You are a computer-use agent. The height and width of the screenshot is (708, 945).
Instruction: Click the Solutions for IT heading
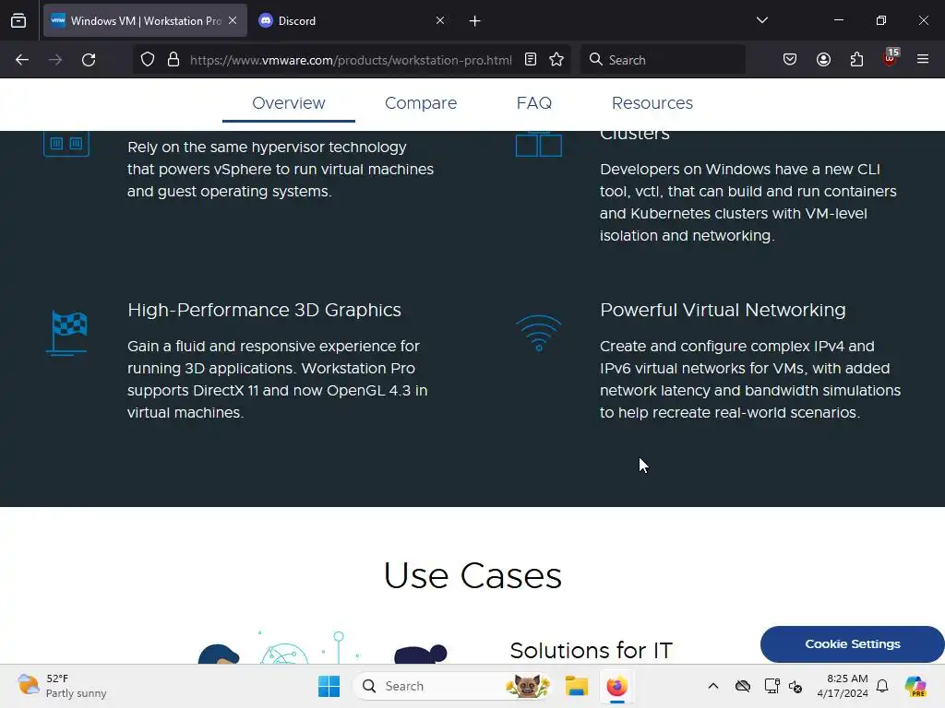pyautogui.click(x=591, y=650)
